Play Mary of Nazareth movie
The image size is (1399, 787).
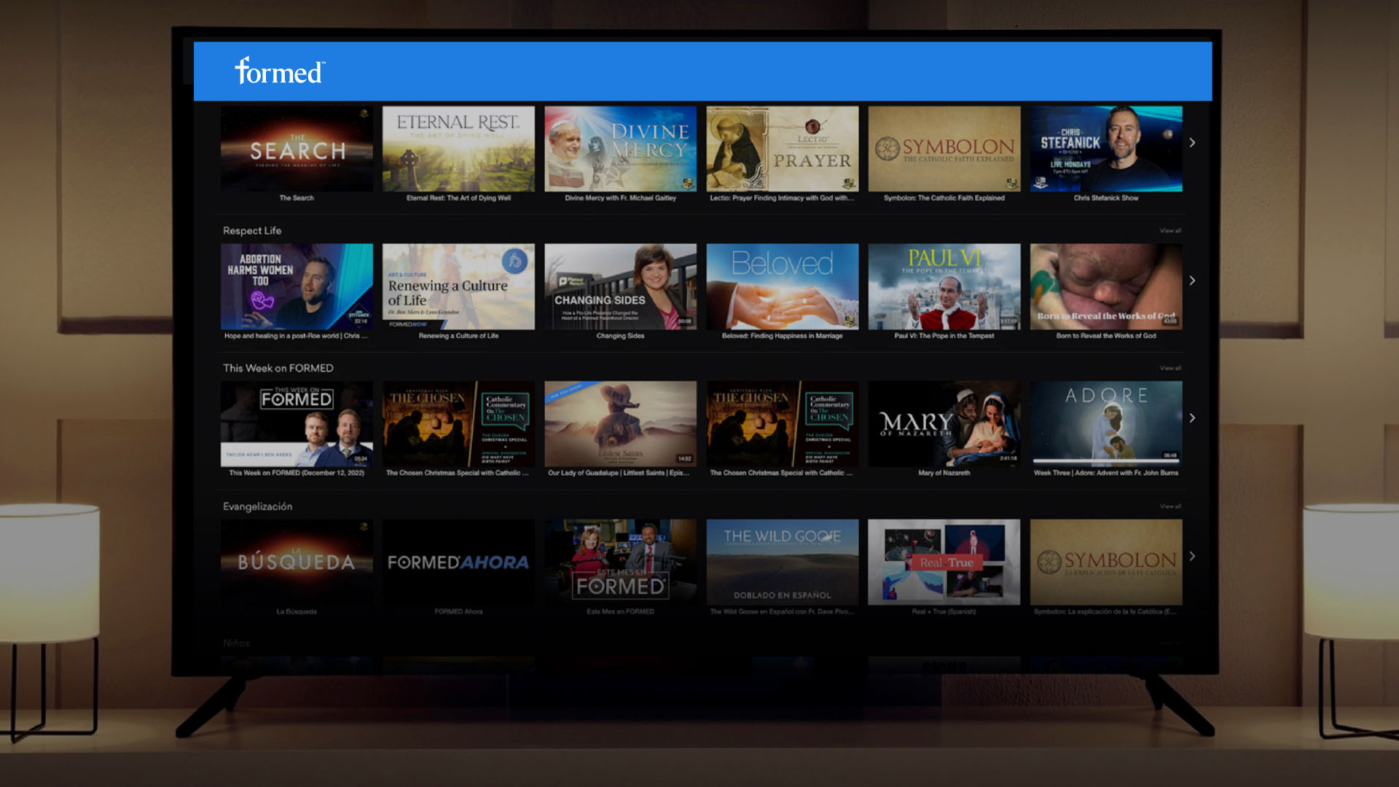click(944, 424)
